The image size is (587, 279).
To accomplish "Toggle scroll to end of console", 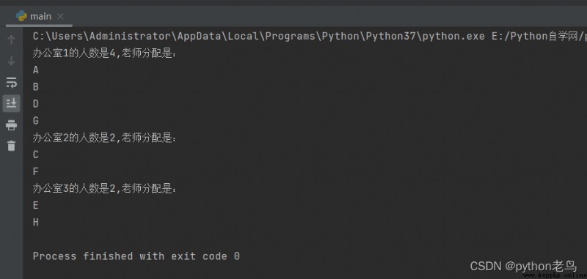I will point(11,103).
